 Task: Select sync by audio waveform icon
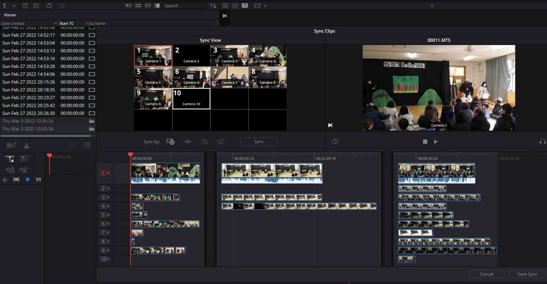[187, 141]
